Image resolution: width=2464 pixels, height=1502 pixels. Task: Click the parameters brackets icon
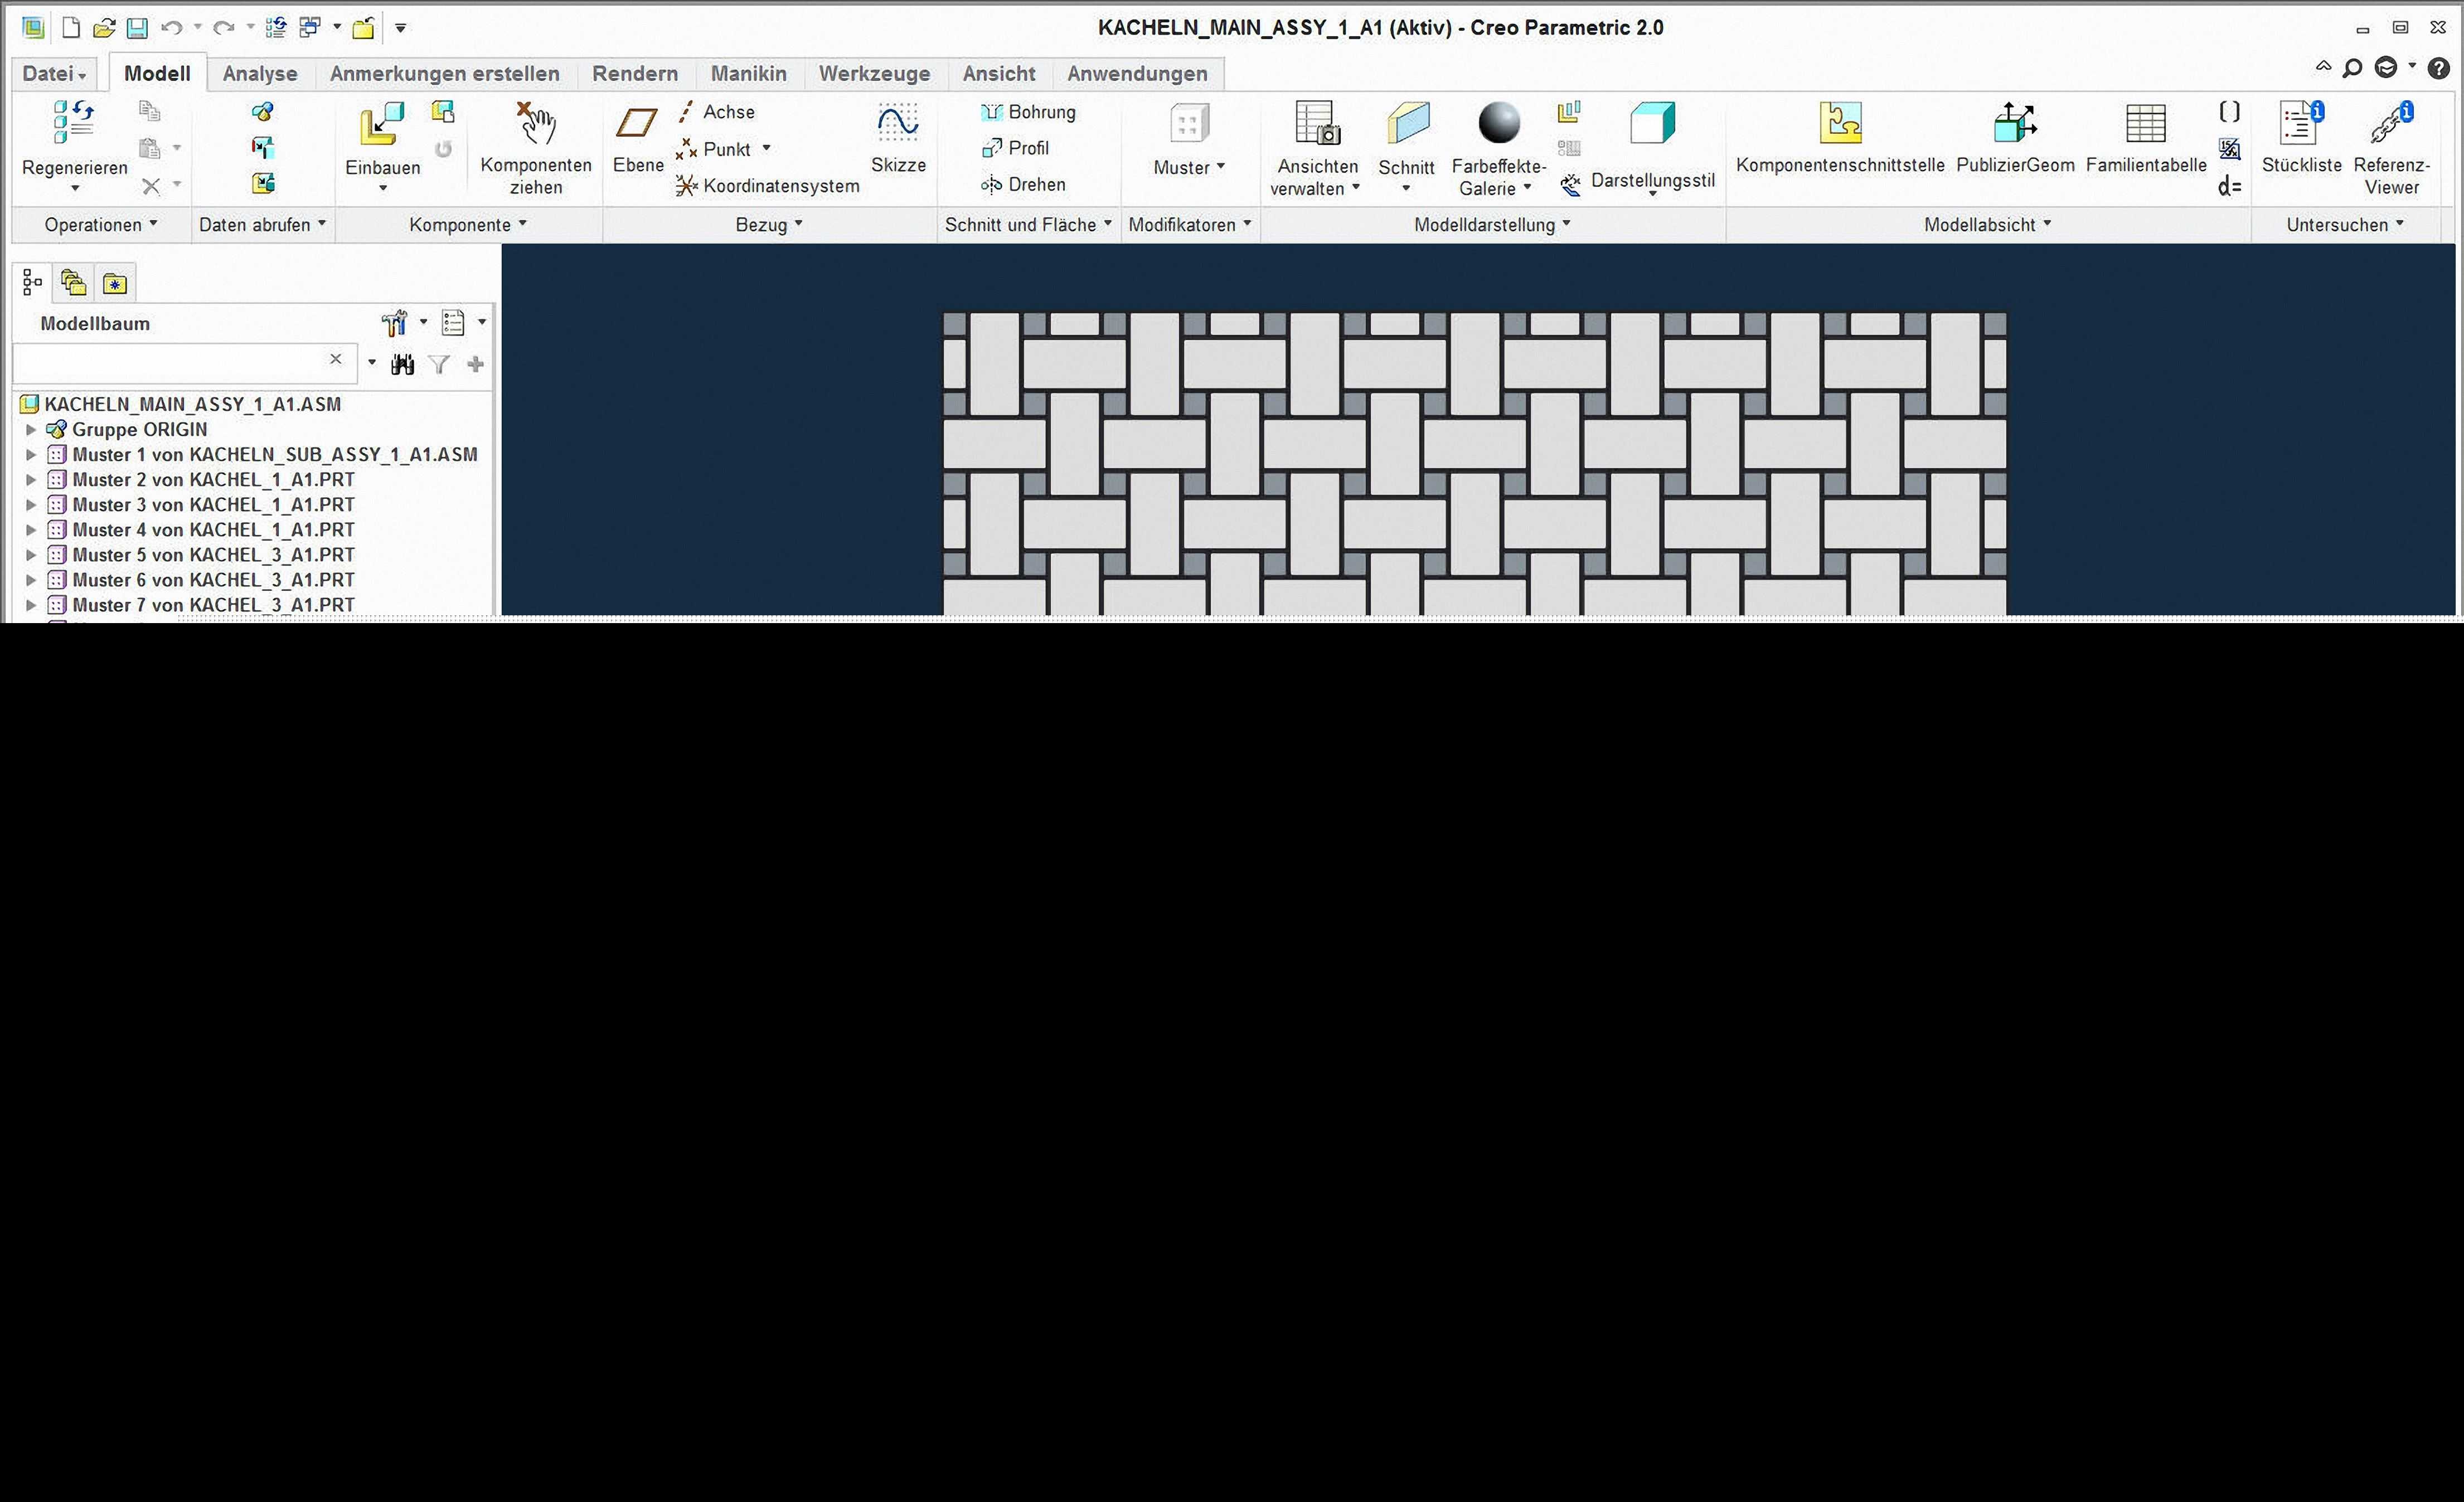2229,111
